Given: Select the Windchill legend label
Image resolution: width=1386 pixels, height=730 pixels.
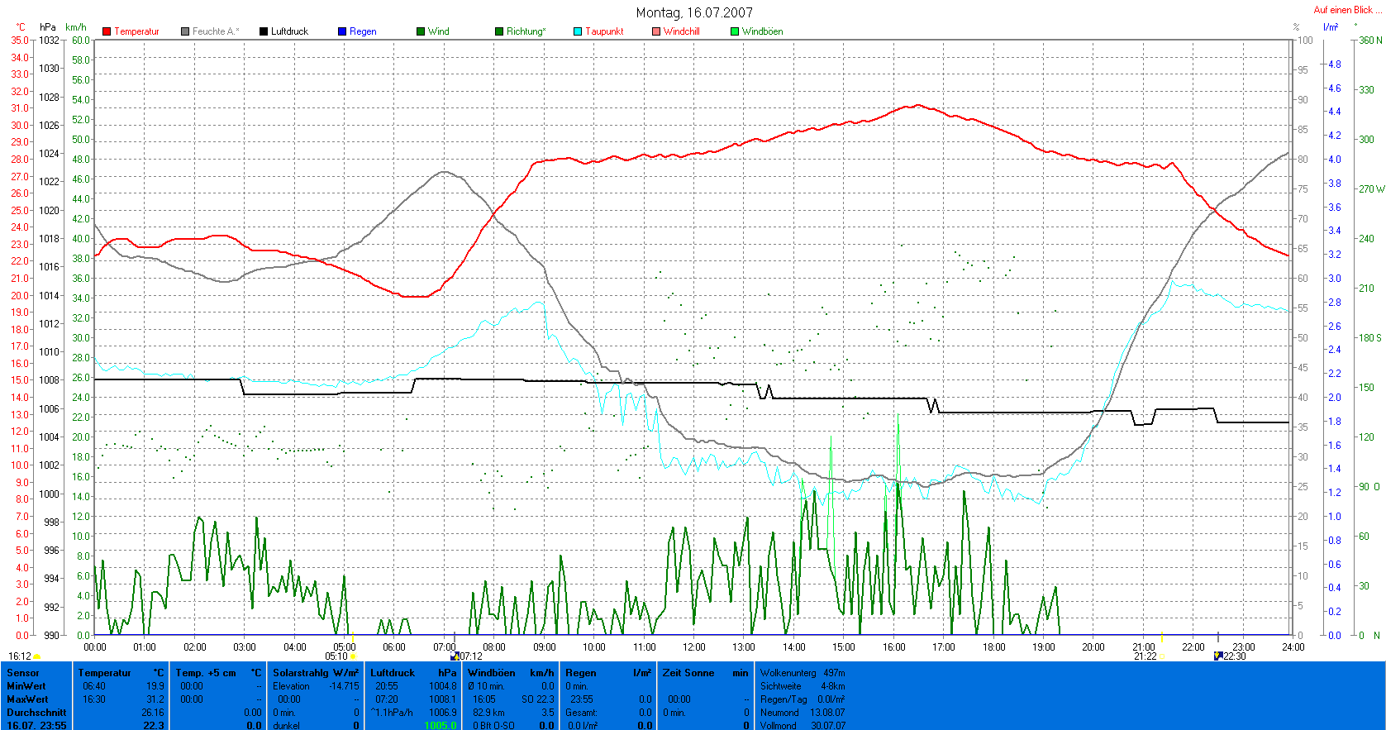Looking at the screenshot, I should (x=681, y=31).
